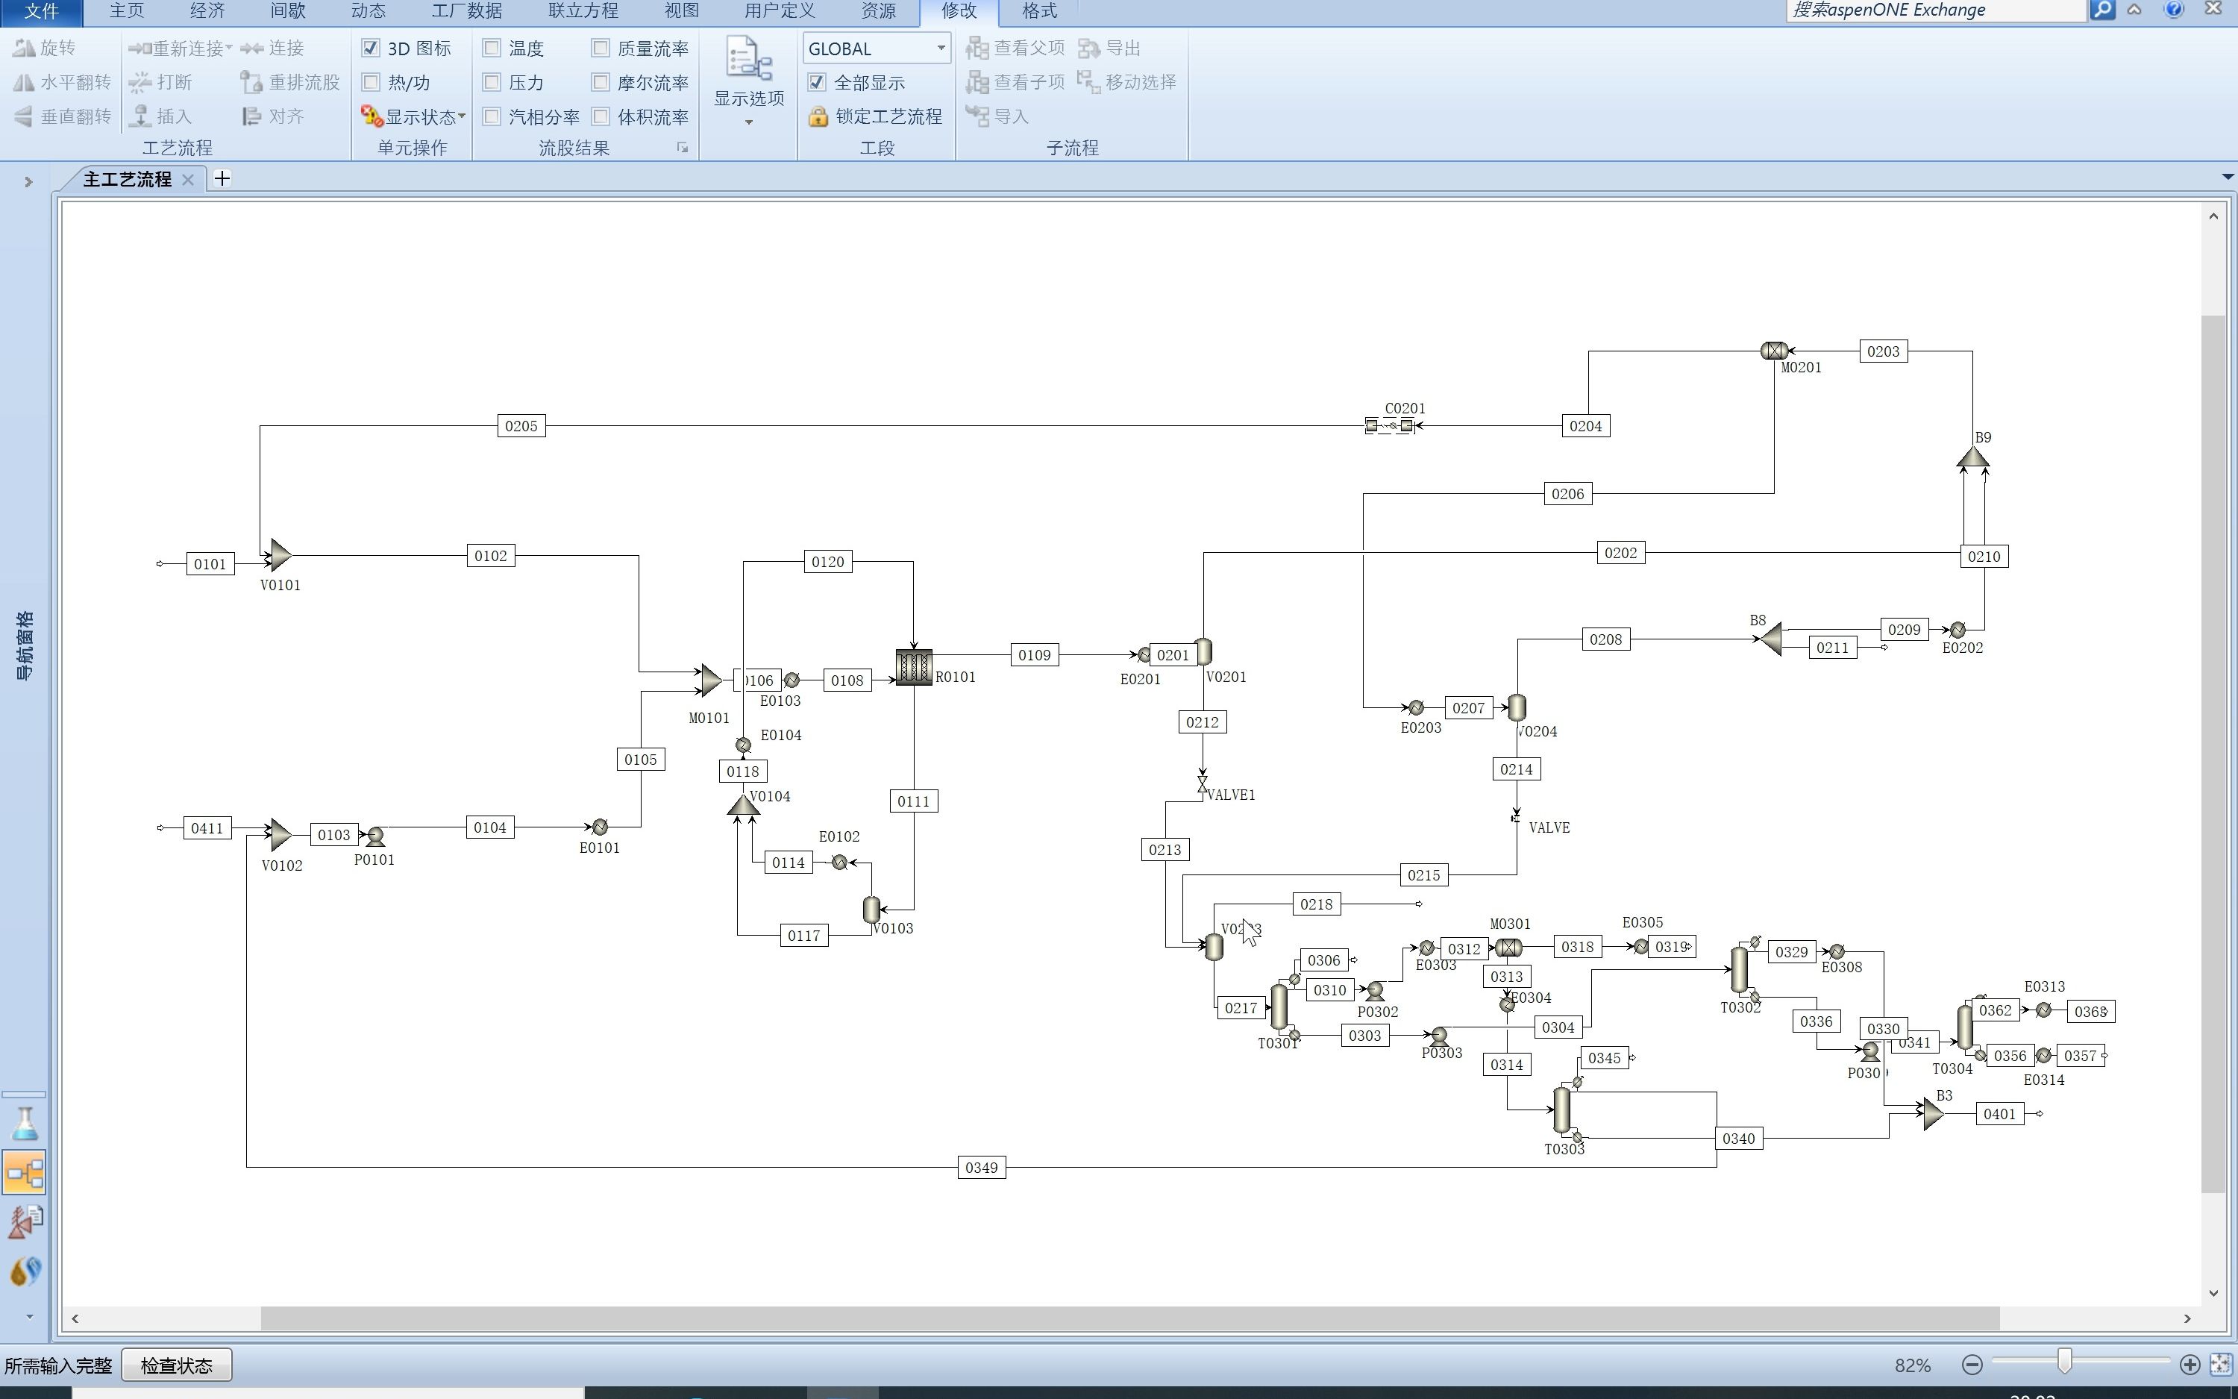Open the 动态 Dynamics ribbon tab
This screenshot has height=1399, width=2238.
[x=368, y=11]
